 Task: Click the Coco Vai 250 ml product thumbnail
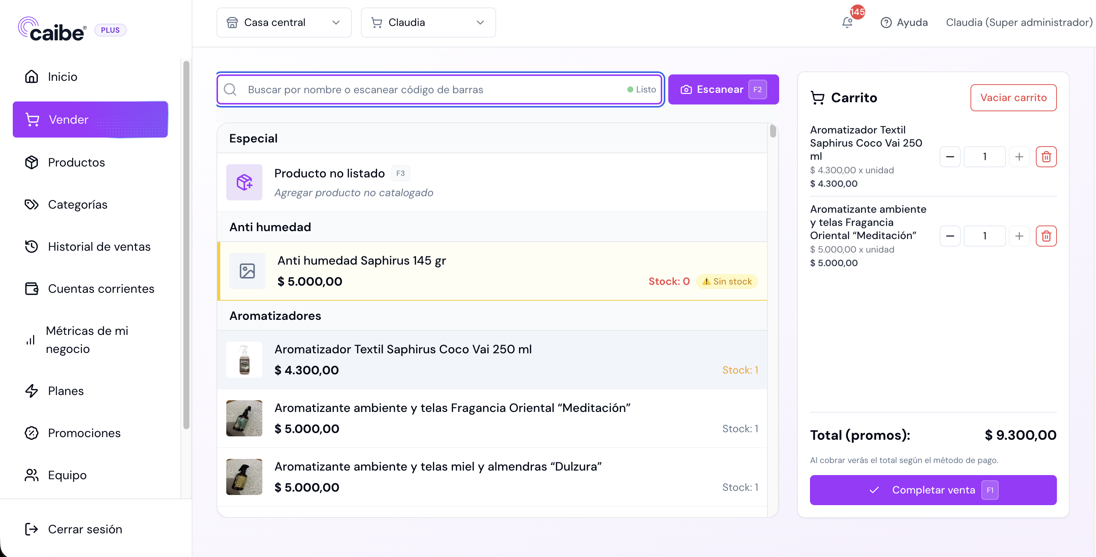tap(244, 360)
